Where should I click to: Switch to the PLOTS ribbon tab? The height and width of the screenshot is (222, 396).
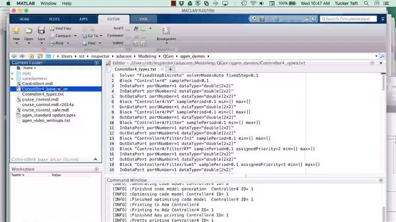54,19
